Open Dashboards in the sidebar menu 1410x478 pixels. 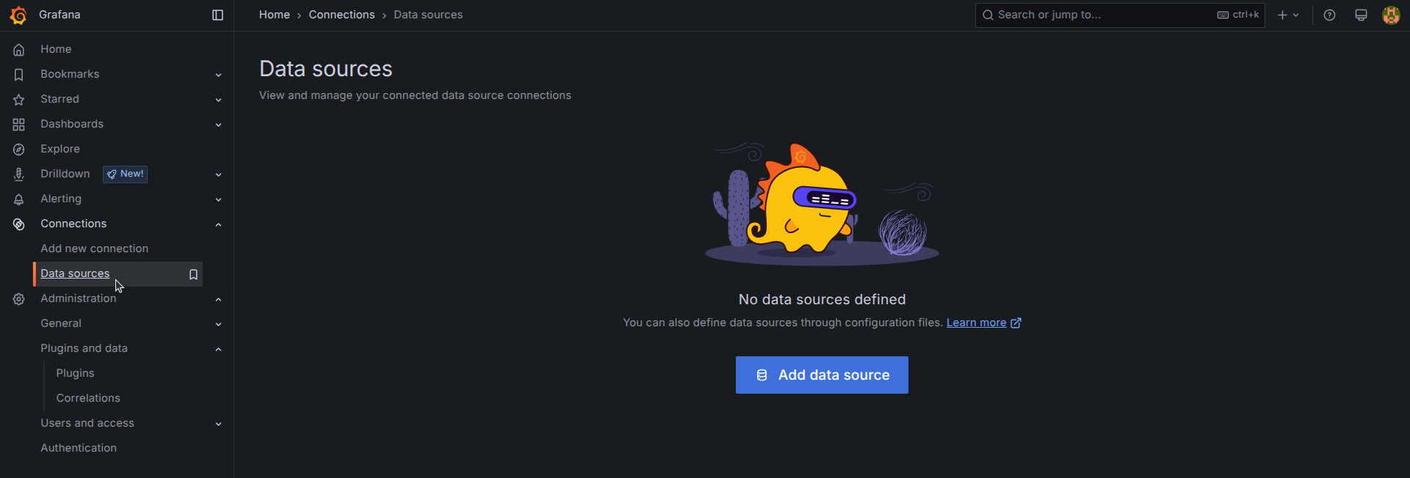(72, 124)
